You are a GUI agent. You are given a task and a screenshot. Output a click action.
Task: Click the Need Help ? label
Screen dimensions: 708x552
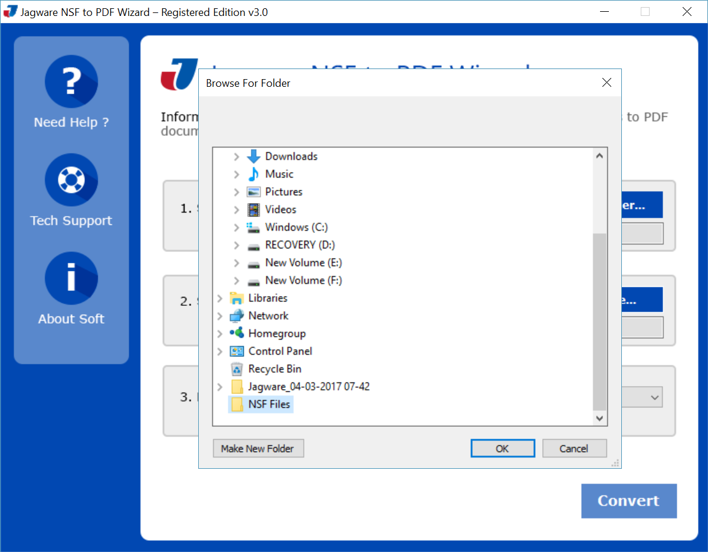tap(71, 123)
